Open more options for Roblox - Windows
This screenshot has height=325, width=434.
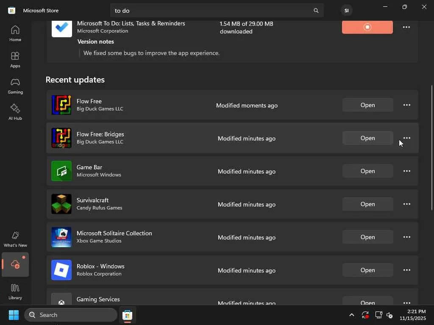(406, 270)
